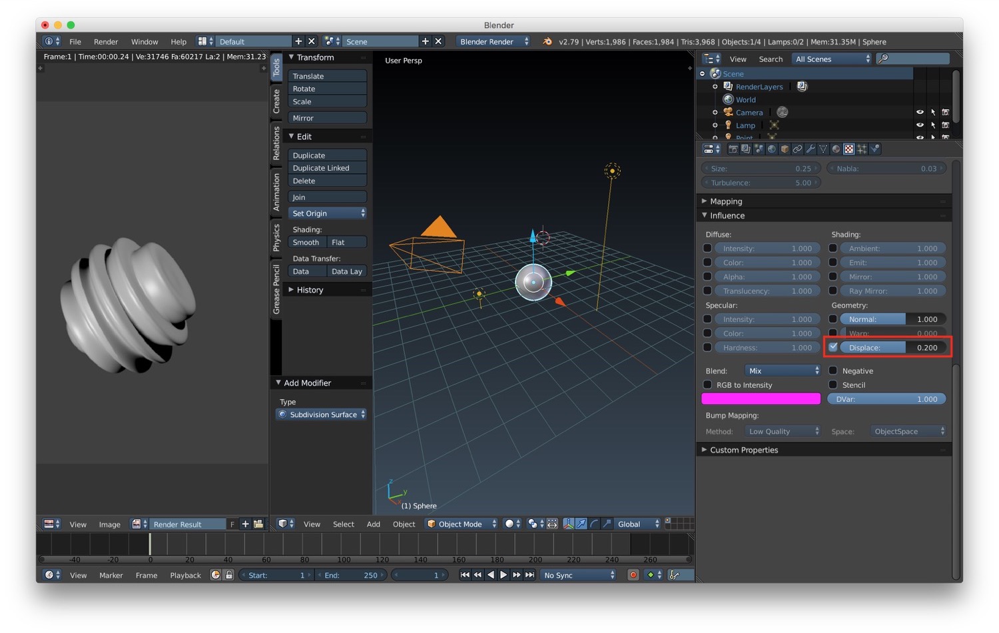The width and height of the screenshot is (999, 633).
Task: Select the translate manipulator arrow icon
Action: pyautogui.click(x=581, y=524)
